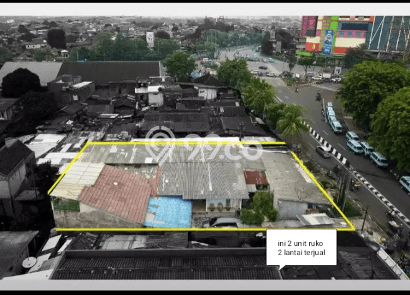Screen dimensions: 410x295
Task: Open the aerial property listing photo
Action: click(205, 148)
